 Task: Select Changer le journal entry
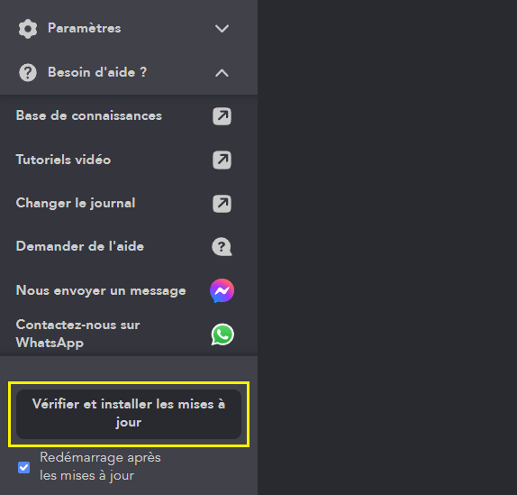pos(76,203)
